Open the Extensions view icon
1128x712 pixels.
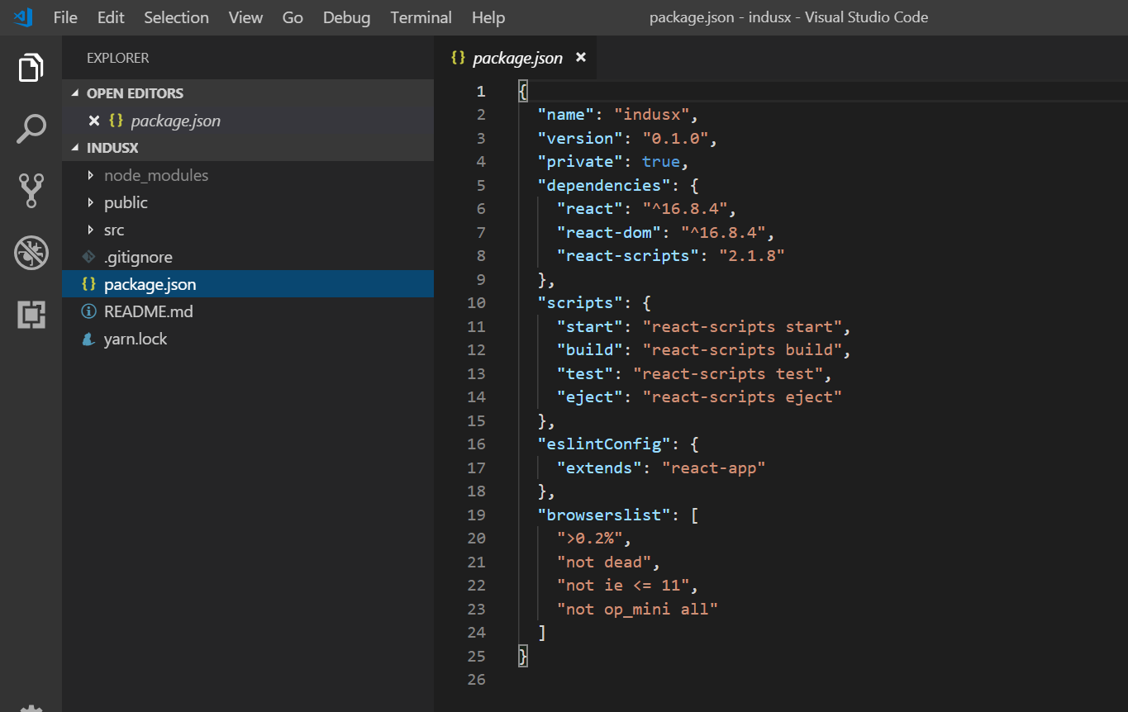(x=31, y=315)
